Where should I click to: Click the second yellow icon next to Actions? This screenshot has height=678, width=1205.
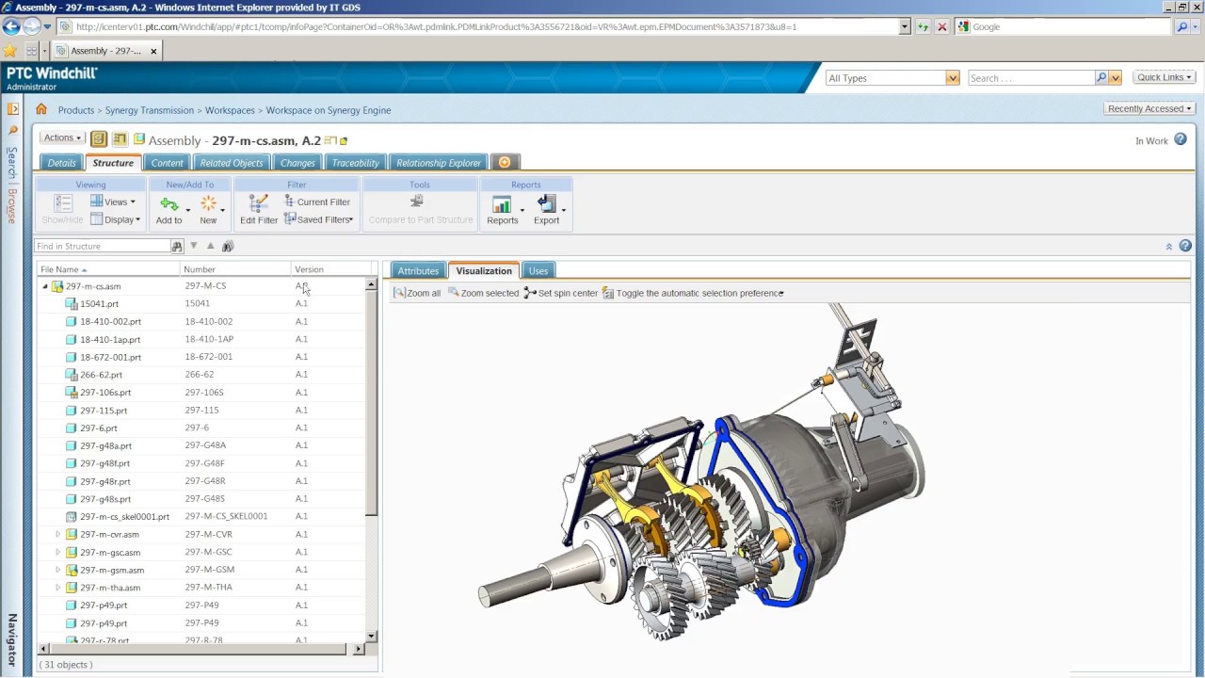pos(120,139)
